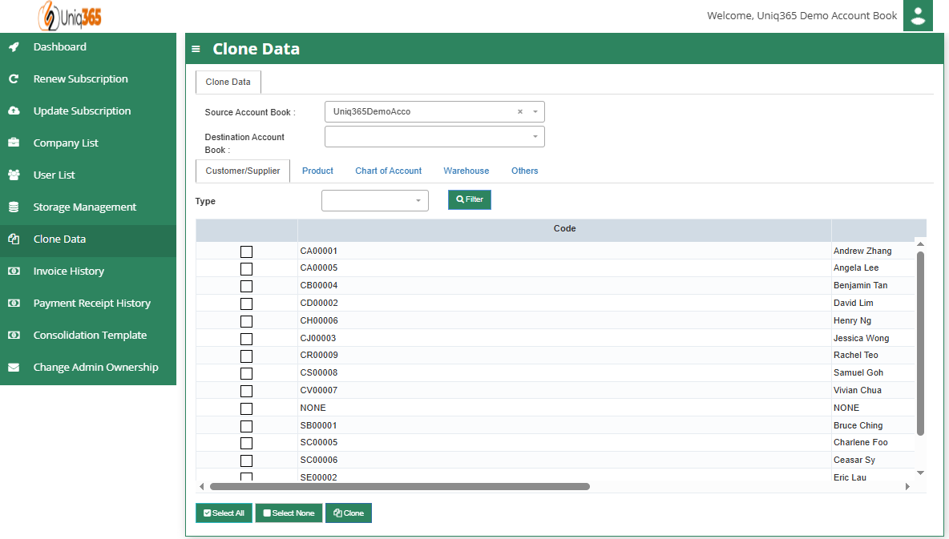Click the Clone button

point(349,513)
